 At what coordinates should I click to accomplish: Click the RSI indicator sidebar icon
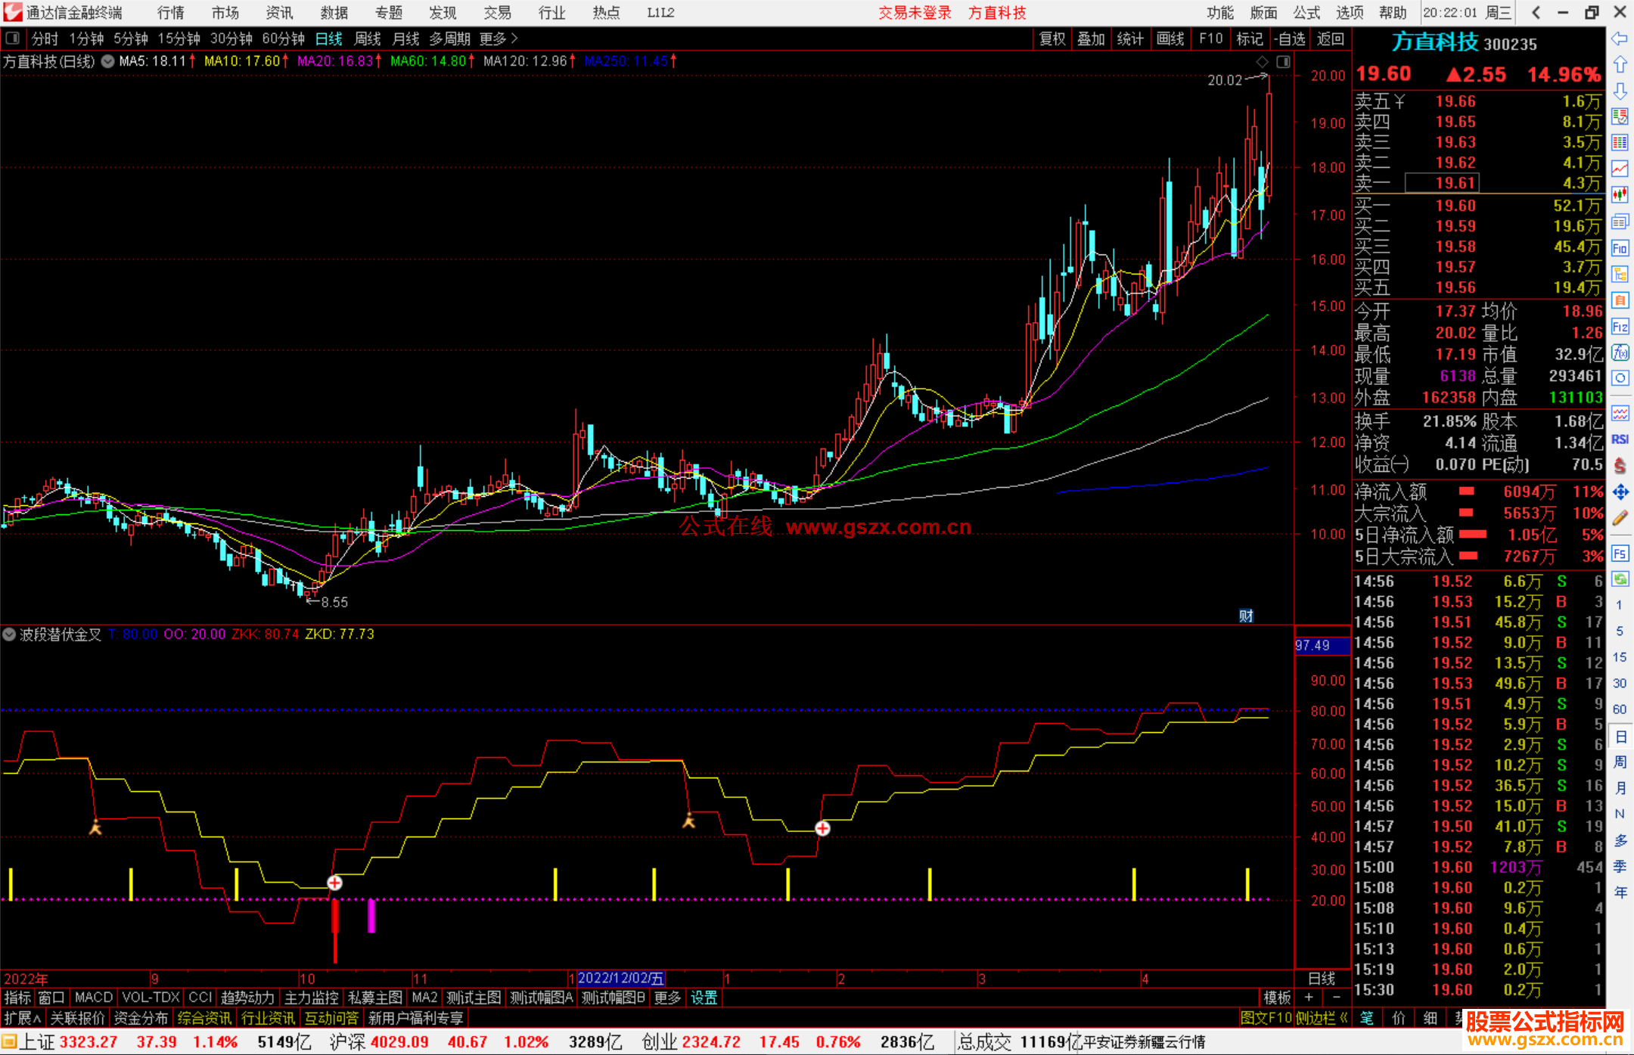pos(1620,439)
